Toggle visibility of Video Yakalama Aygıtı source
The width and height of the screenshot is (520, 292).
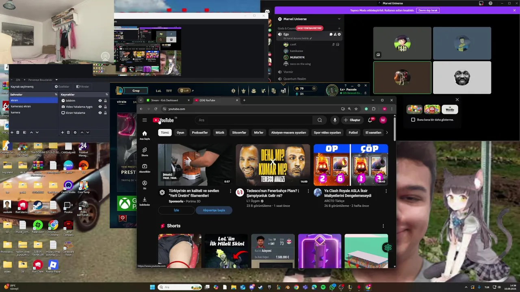(100, 107)
